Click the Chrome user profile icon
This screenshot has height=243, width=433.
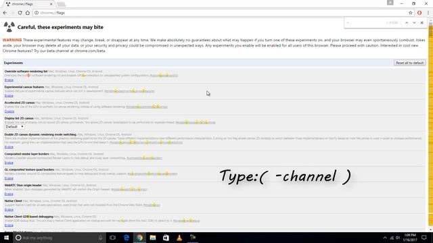(x=390, y=3)
